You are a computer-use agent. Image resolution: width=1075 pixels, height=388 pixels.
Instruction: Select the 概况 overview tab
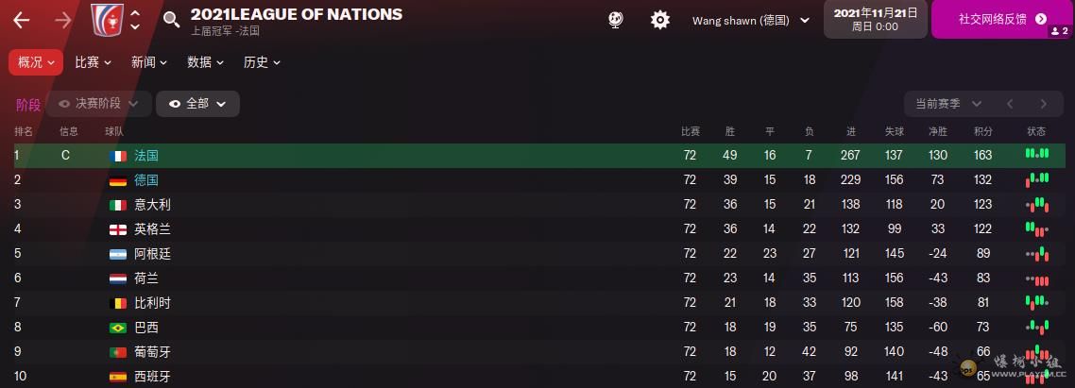pos(36,62)
